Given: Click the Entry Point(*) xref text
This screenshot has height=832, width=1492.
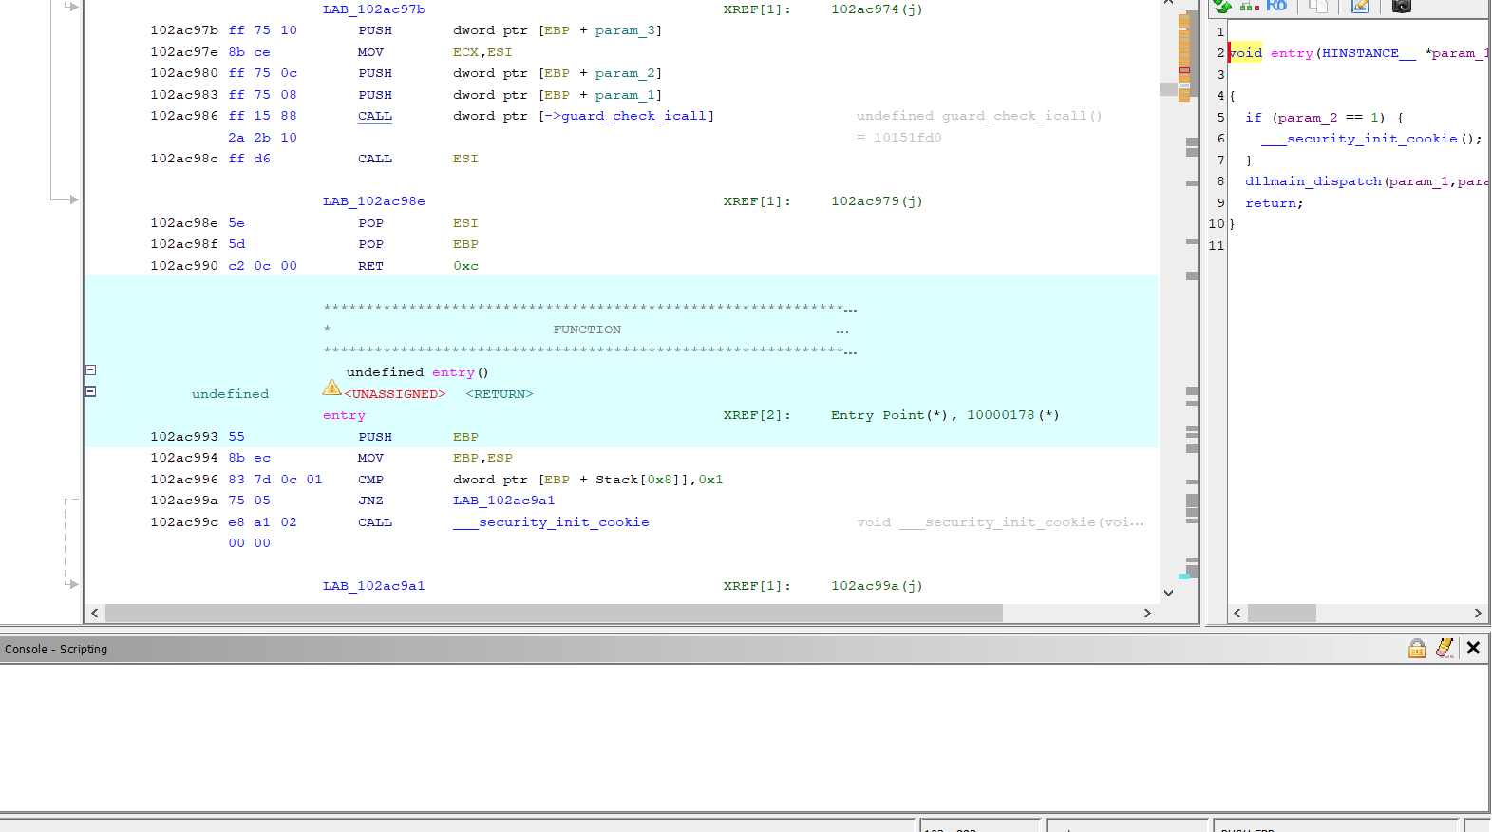Looking at the screenshot, I should [889, 415].
